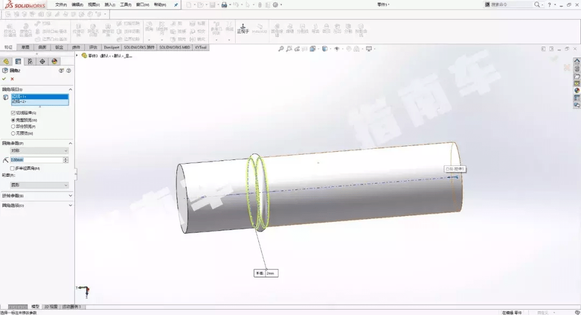The image size is (581, 315).
Task: Switch to the 钣金 (Sheet Metal) tab
Action: click(x=59, y=47)
